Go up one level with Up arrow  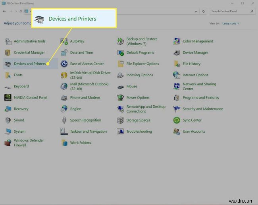coord(21,11)
